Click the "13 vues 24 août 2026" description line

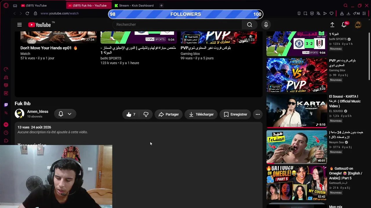click(34, 127)
